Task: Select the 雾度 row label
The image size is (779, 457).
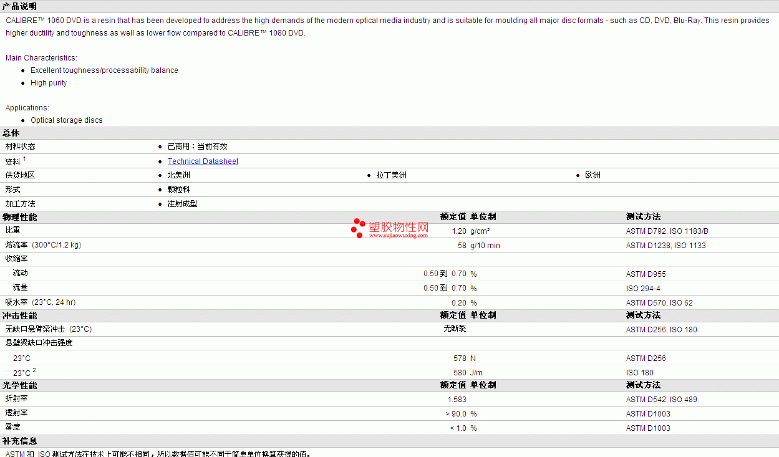Action: [13, 428]
